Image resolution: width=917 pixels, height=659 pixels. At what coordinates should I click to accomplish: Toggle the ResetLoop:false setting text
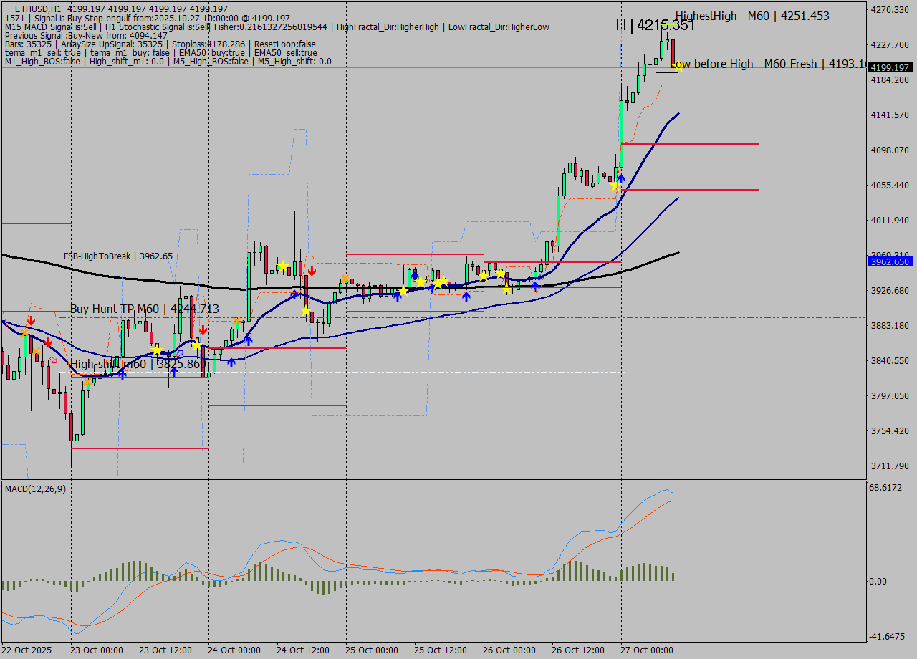coord(283,44)
